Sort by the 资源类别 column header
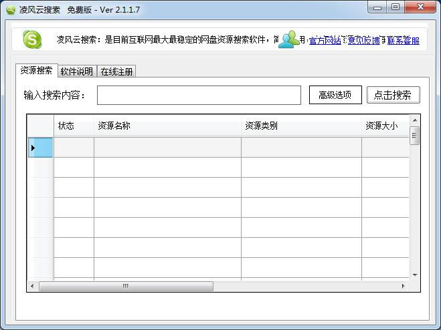 coord(301,126)
